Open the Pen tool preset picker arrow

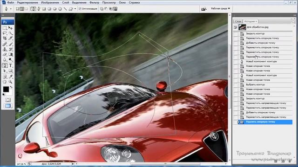[x=11, y=9]
